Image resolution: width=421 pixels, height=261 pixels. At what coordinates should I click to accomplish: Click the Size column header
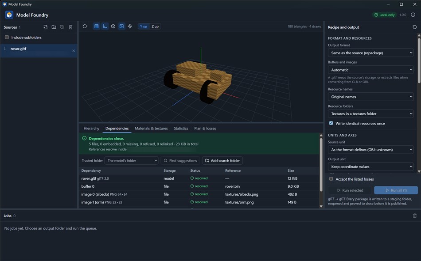pos(291,170)
